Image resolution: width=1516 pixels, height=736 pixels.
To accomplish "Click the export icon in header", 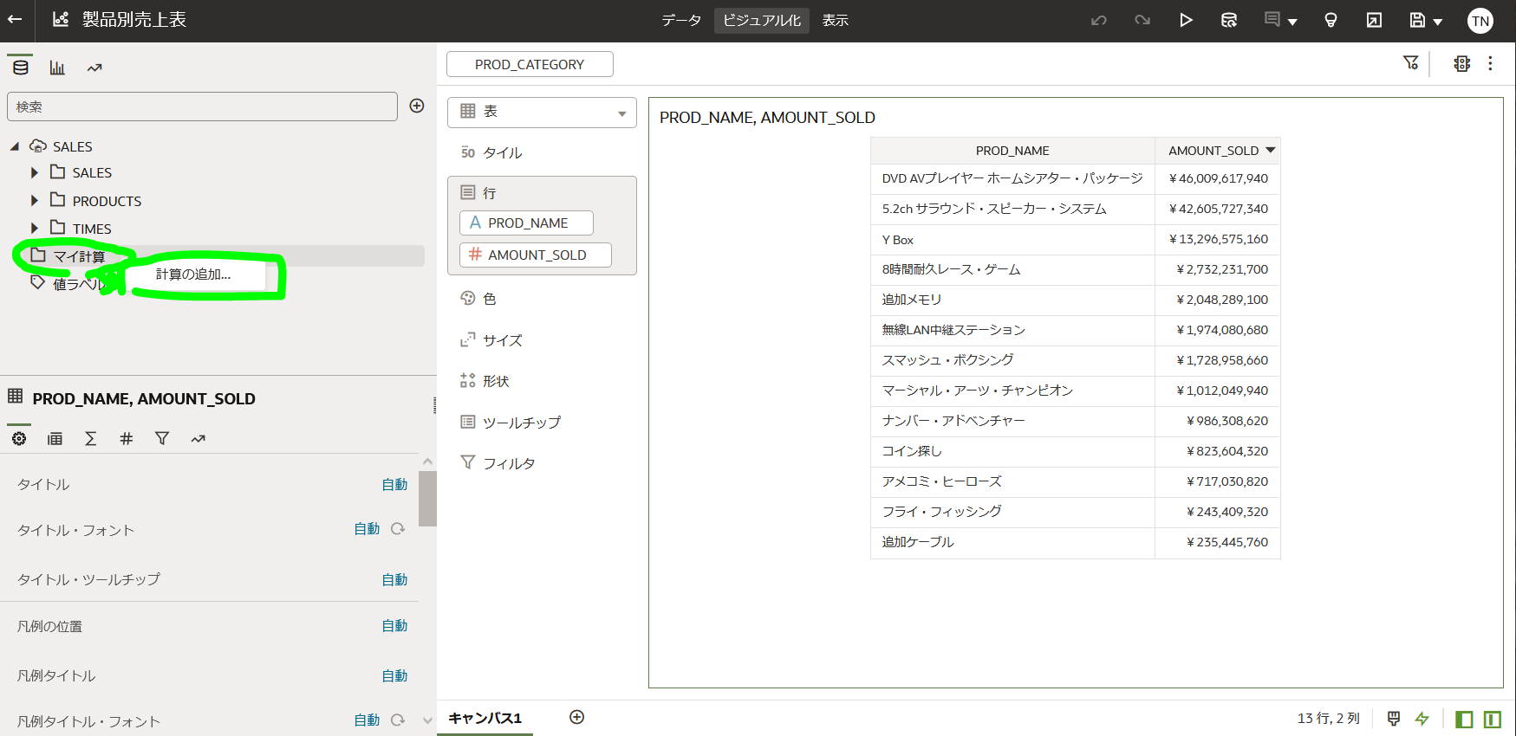I will point(1374,20).
